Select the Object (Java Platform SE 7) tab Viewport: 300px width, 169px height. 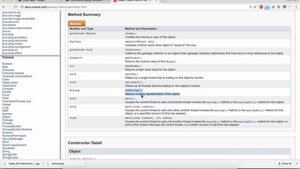tap(135, 1)
